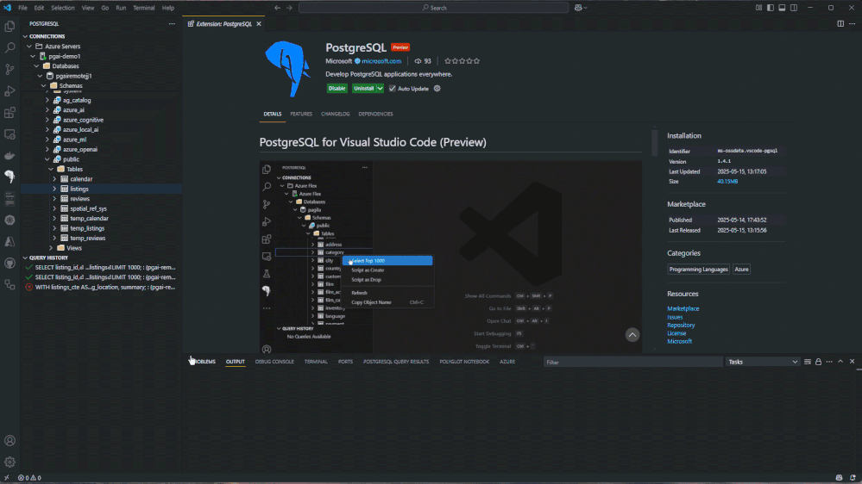The height and width of the screenshot is (484, 862).
Task: Open the PostgreSQL elephant view
Action: pos(9,177)
